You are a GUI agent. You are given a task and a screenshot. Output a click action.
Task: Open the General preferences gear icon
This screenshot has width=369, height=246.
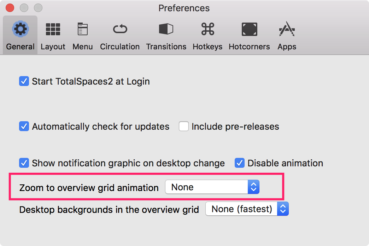tap(20, 30)
